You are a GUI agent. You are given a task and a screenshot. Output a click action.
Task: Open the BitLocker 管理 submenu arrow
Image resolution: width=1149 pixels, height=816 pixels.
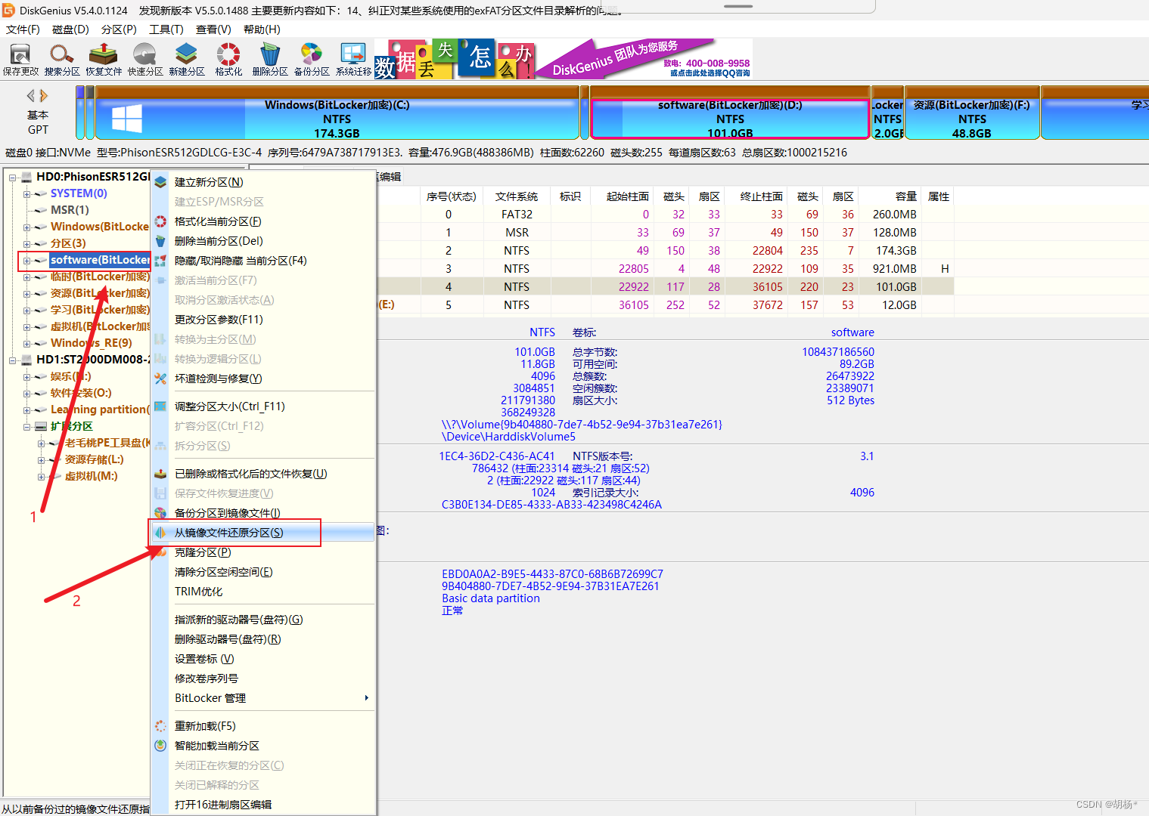point(366,698)
